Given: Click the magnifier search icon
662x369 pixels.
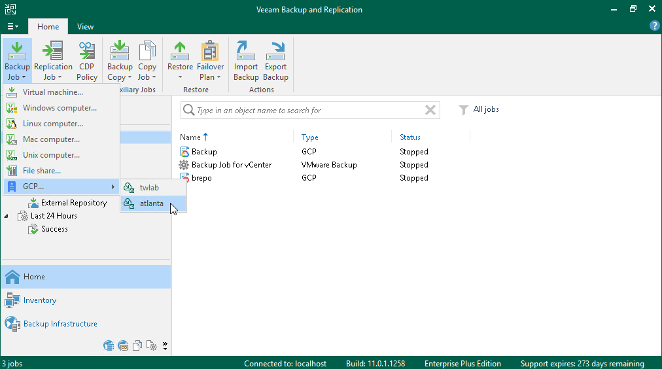Looking at the screenshot, I should coord(188,110).
